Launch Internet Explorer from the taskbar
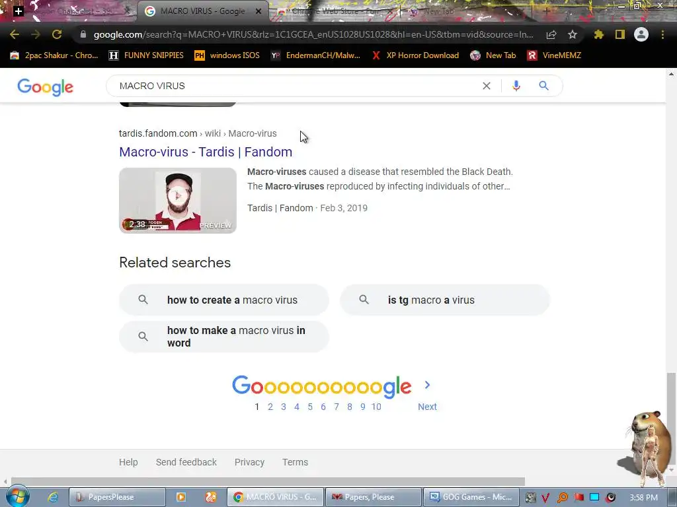 tap(53, 497)
